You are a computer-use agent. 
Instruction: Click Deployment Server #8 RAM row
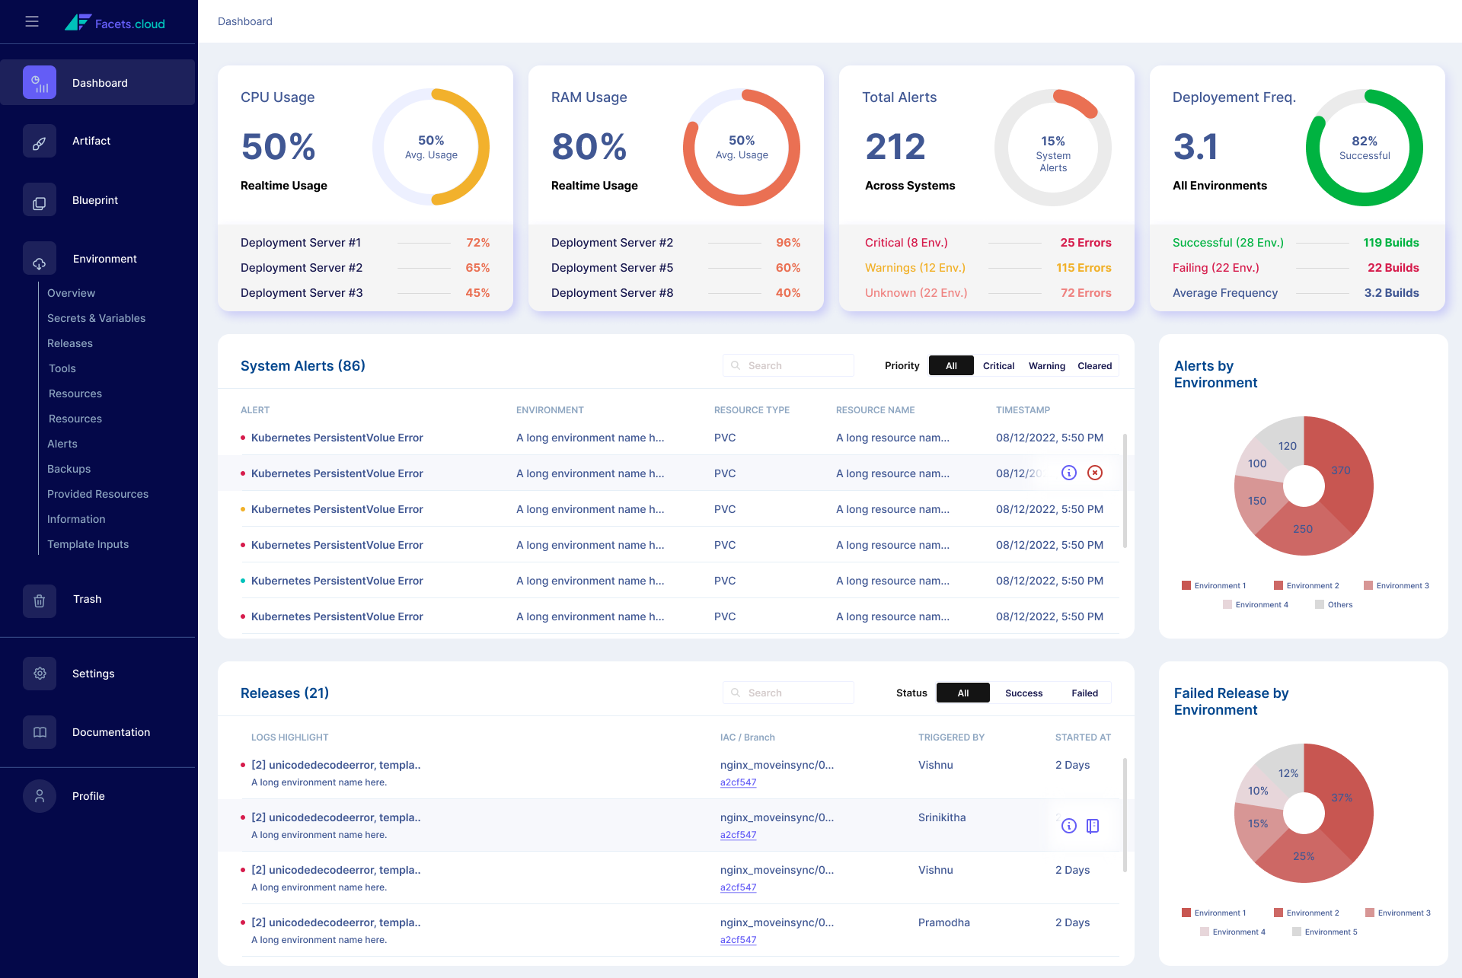click(x=675, y=293)
